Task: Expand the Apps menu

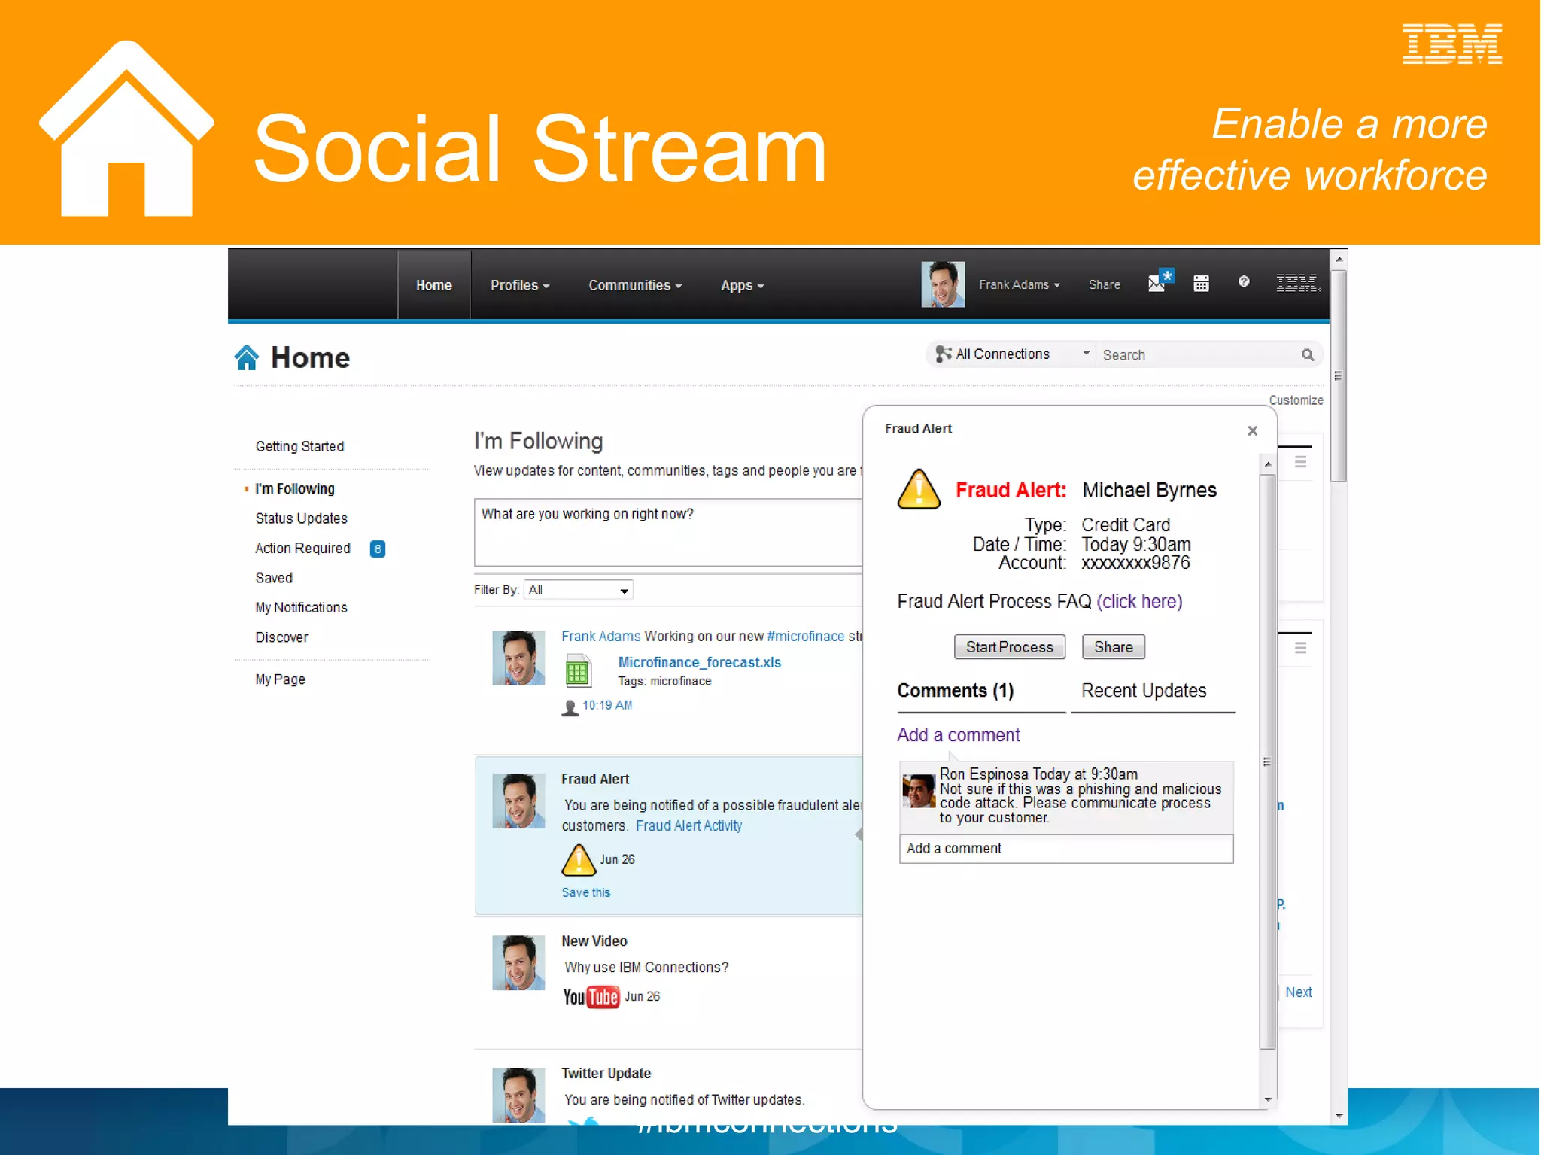Action: (x=742, y=285)
